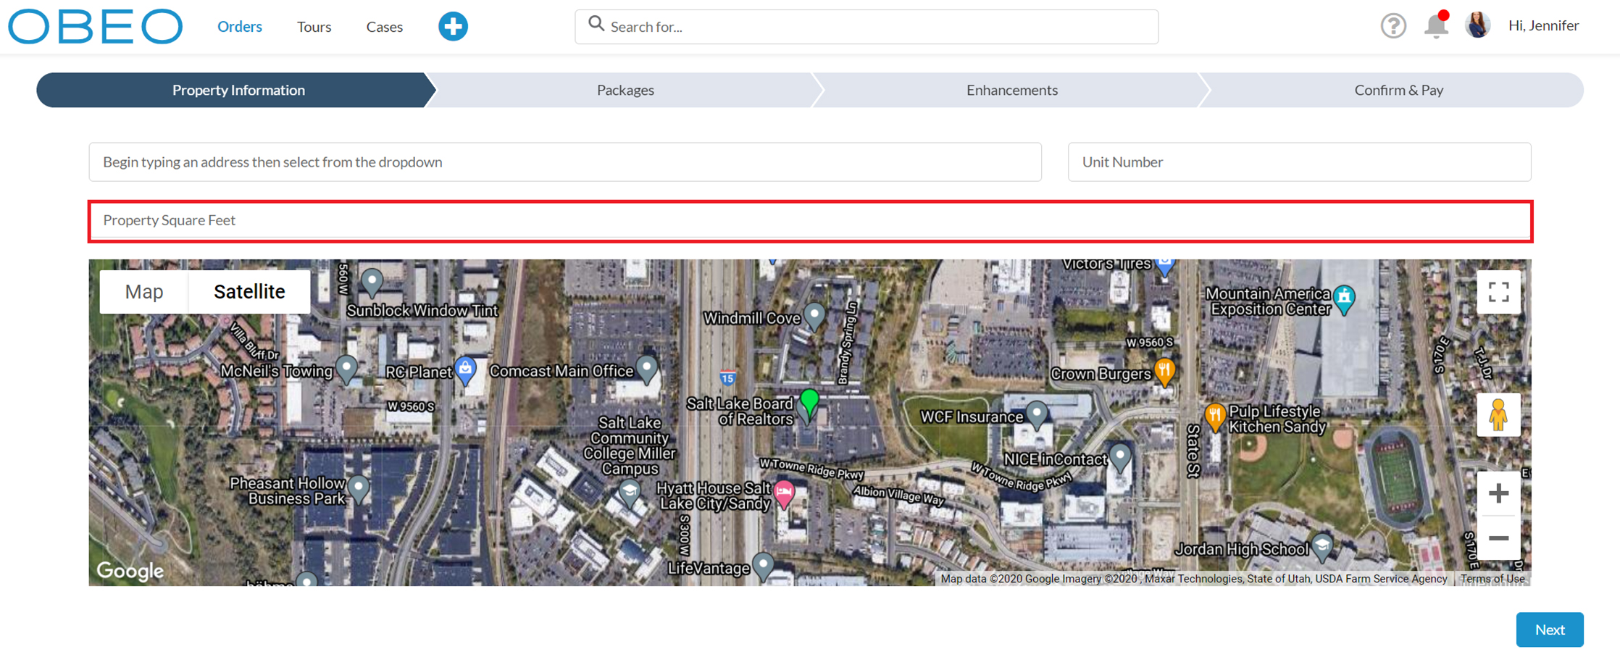1620x665 pixels.
Task: Click the address input field
Action: coord(565,162)
